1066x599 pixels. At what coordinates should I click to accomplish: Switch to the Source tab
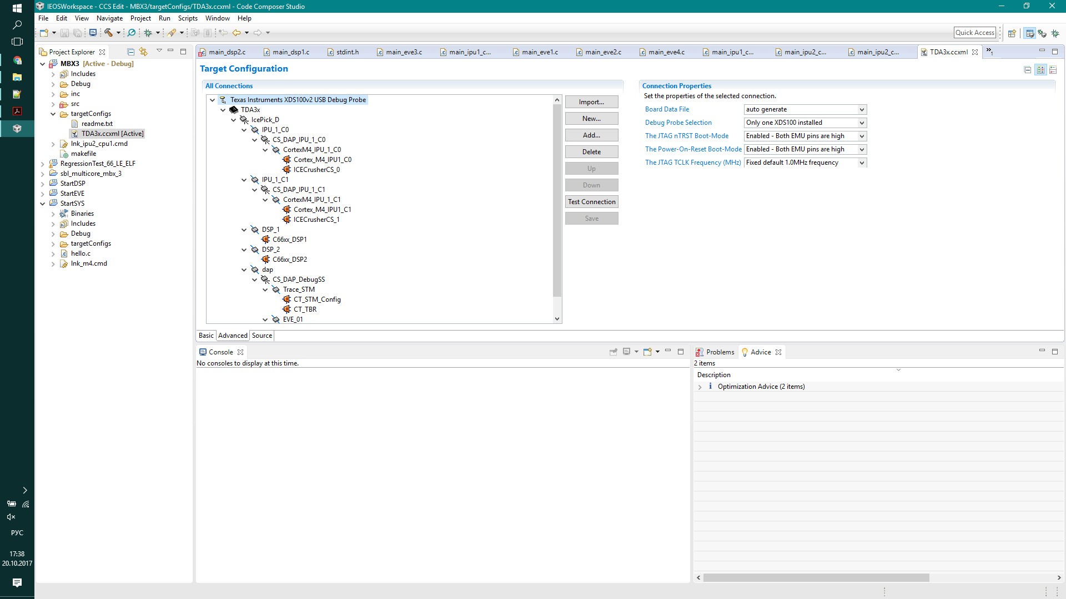point(262,336)
